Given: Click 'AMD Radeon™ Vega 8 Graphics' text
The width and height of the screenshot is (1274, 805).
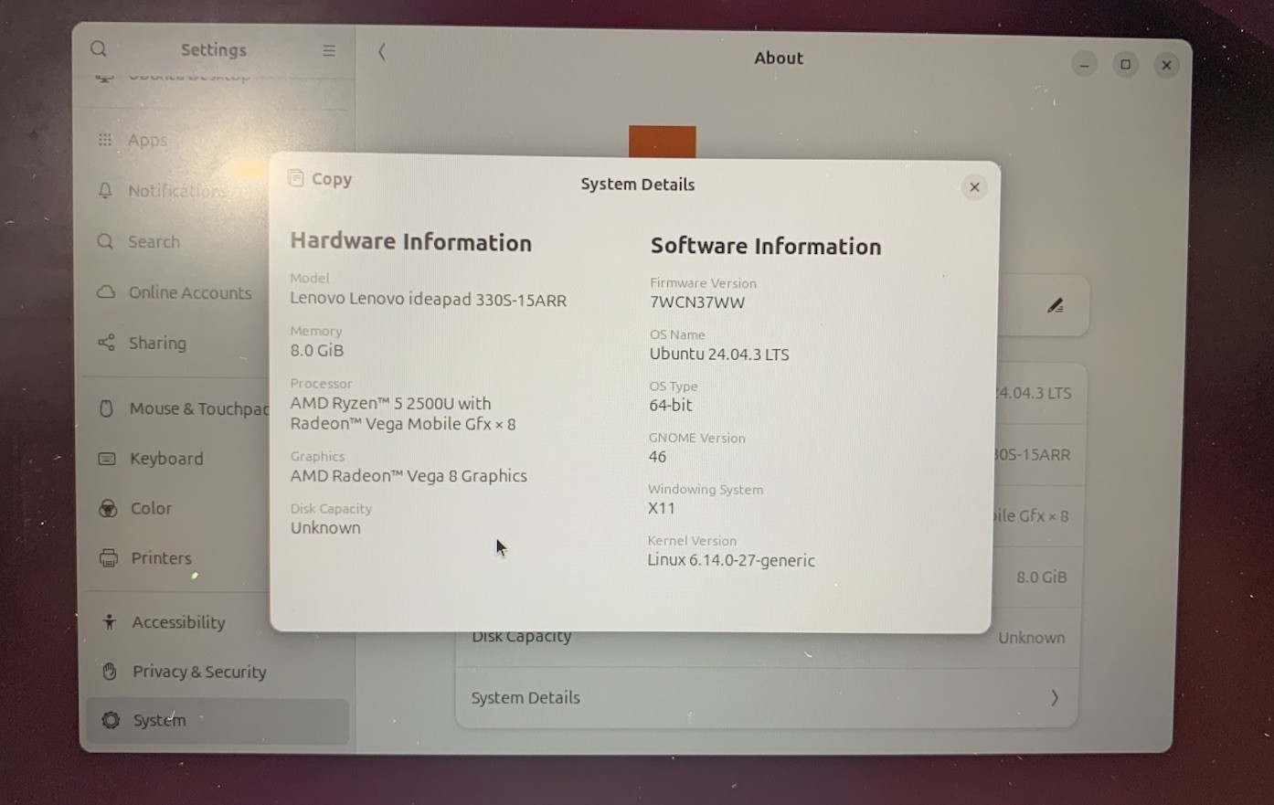Looking at the screenshot, I should click(409, 476).
